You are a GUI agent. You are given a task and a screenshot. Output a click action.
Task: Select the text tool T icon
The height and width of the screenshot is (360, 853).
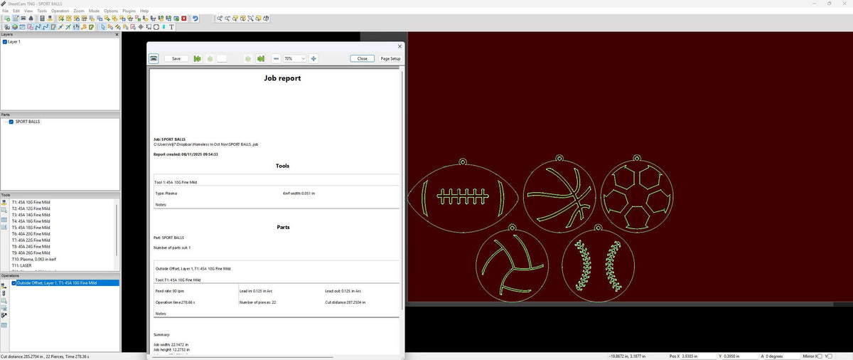[x=171, y=26]
